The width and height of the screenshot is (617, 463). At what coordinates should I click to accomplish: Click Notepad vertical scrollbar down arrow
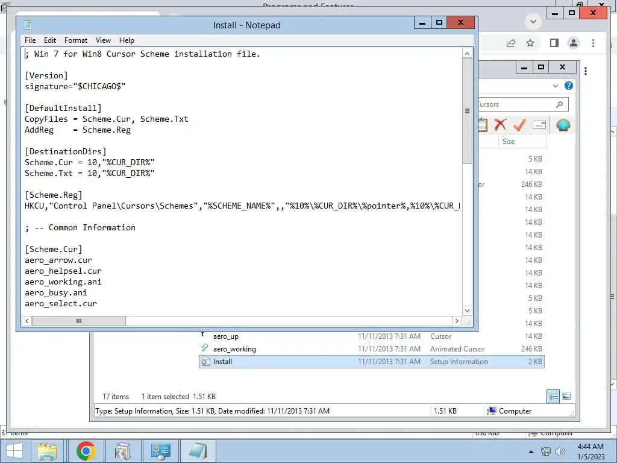(x=467, y=310)
